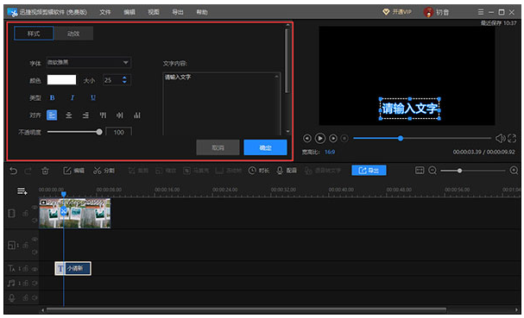Toggle the text track eye visibility
This screenshot has width=524, height=318.
(35, 269)
